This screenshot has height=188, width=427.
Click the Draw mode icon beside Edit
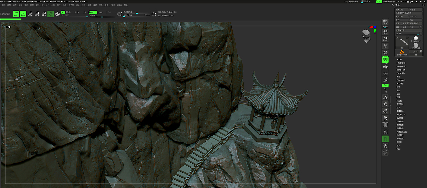coord(23,14)
